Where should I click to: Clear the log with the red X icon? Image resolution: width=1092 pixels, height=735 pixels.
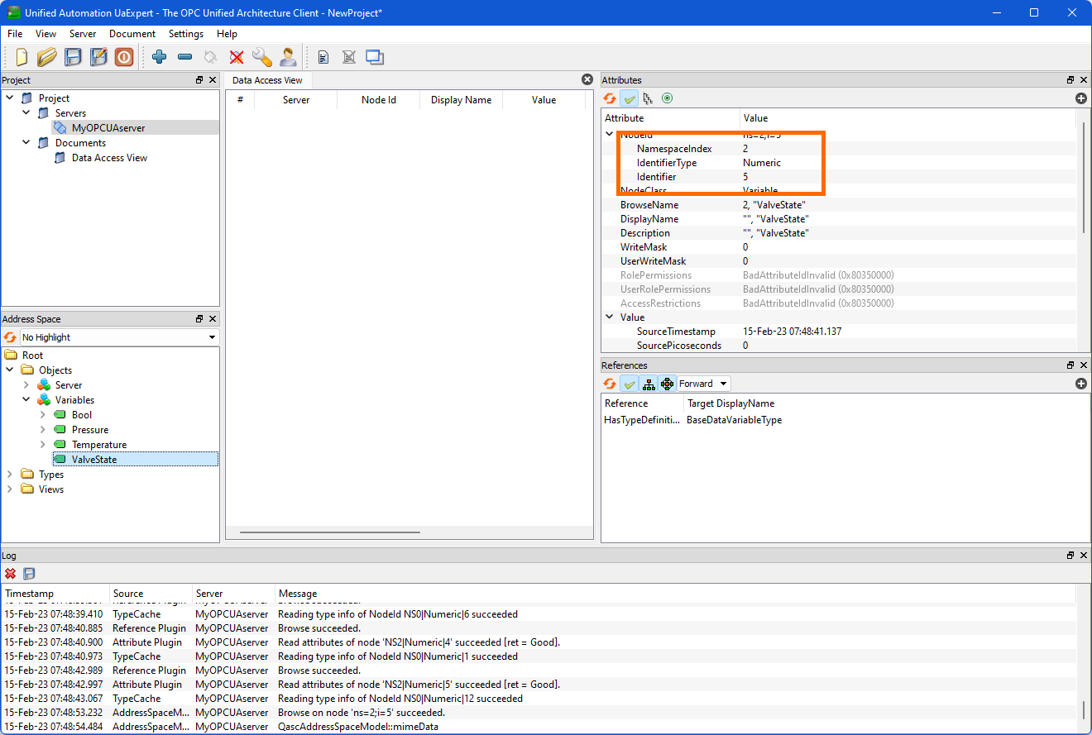click(x=11, y=573)
